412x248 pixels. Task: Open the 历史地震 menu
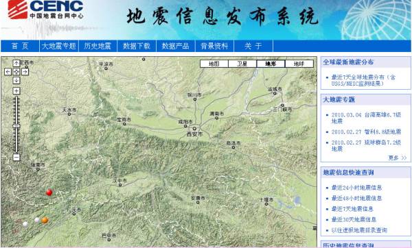pos(98,46)
